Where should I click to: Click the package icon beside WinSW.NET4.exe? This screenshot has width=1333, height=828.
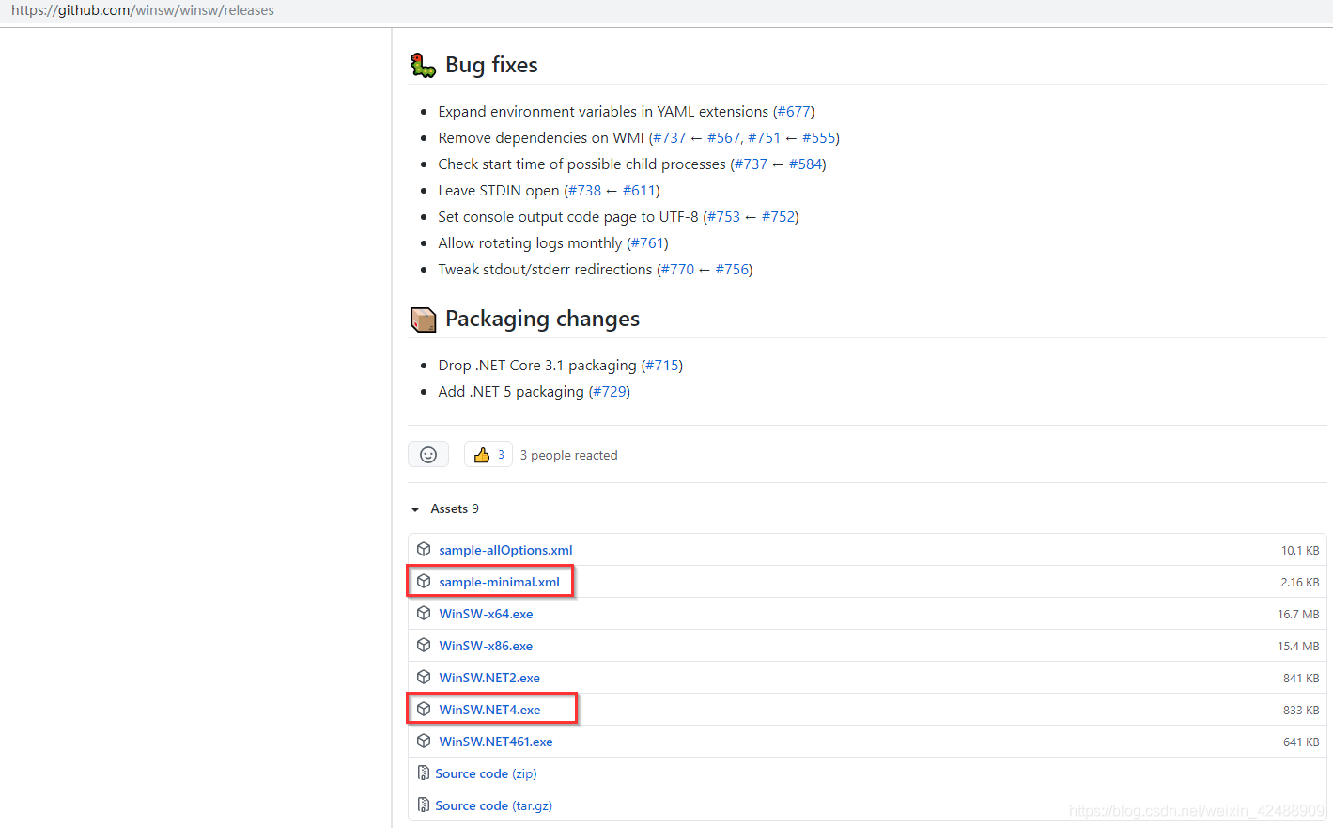(424, 709)
